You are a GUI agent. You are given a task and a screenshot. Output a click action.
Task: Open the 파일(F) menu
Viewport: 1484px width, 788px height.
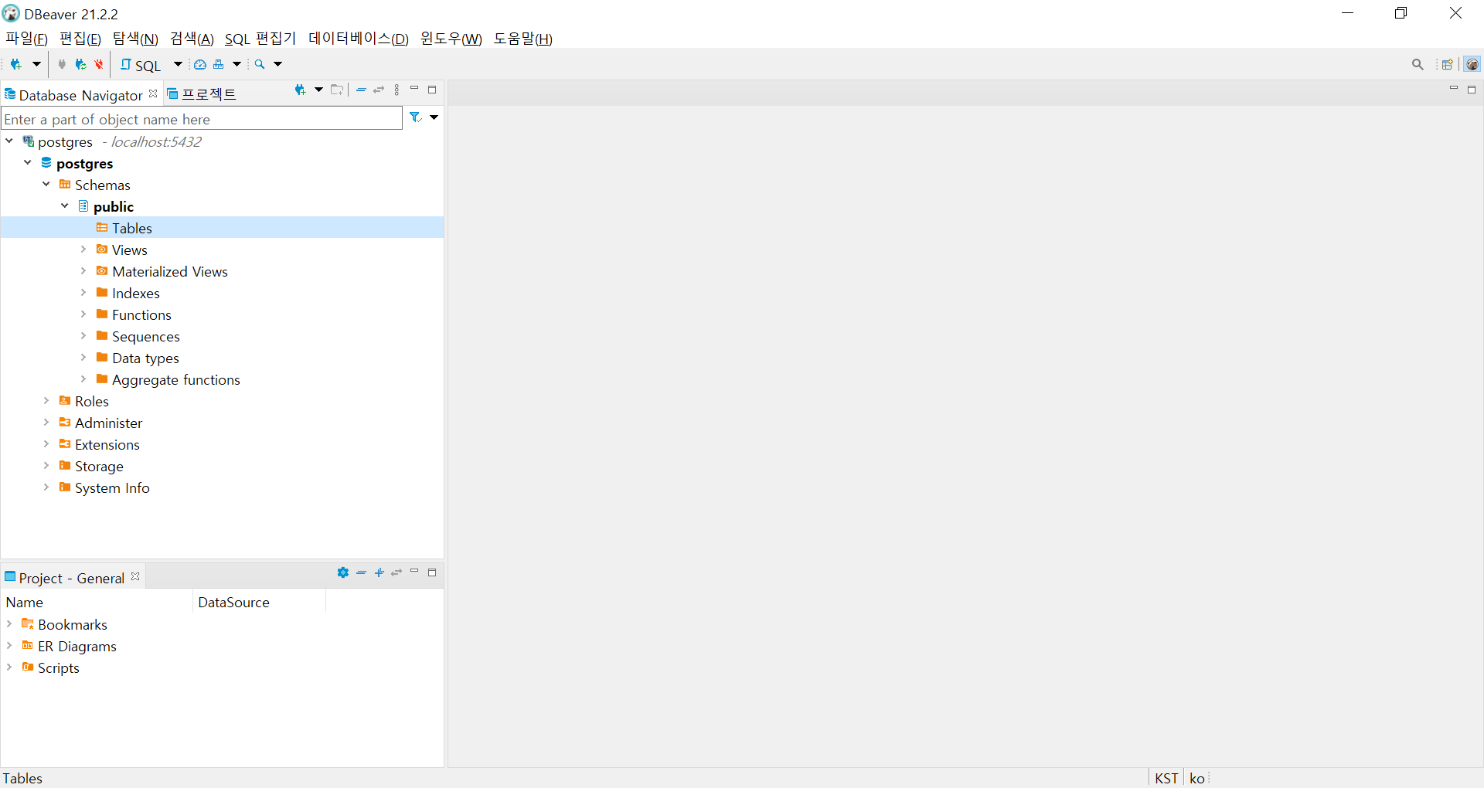click(27, 39)
